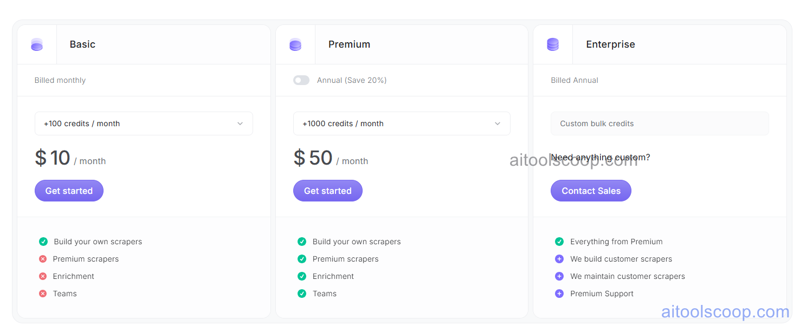Image resolution: width=800 pixels, height=332 pixels.
Task: Expand the Custom bulk credits selector
Action: [660, 123]
